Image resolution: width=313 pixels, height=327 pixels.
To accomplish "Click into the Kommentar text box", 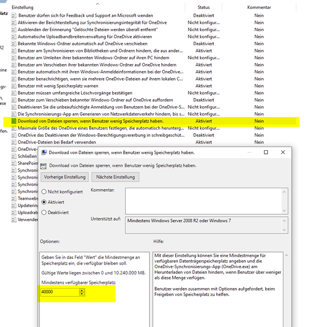I will pos(203,201).
